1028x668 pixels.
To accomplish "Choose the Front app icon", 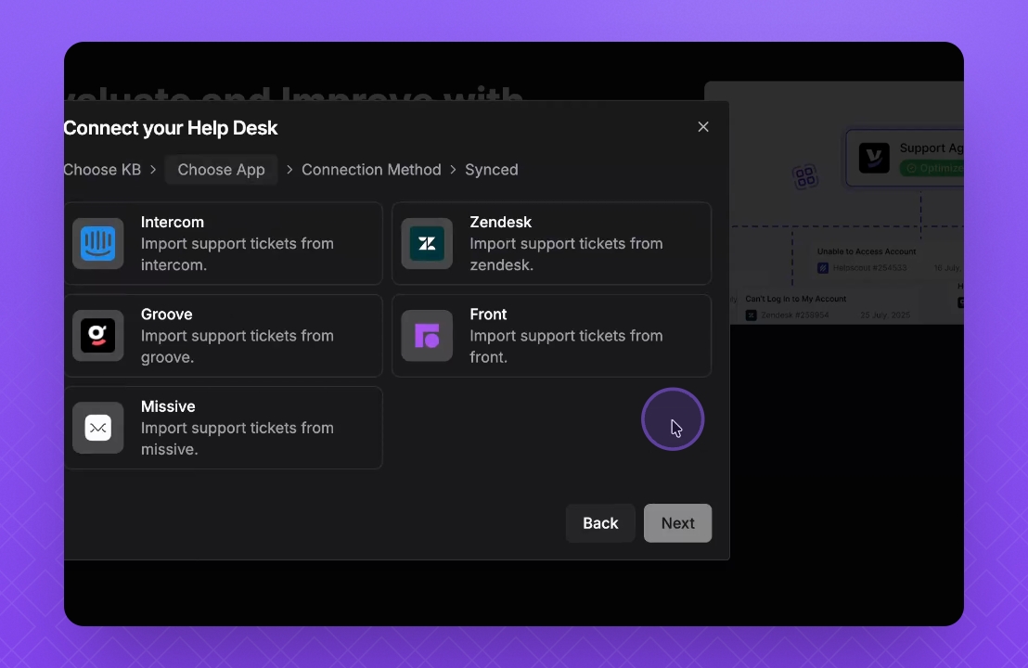I will [x=427, y=336].
